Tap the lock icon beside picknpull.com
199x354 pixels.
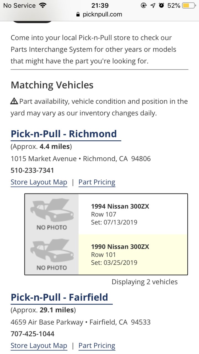[78, 15]
